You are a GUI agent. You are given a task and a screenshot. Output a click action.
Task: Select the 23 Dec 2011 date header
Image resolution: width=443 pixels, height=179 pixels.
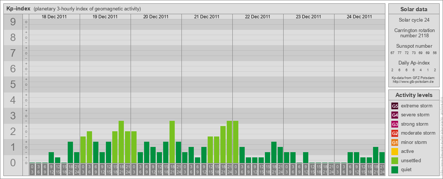tap(309, 17)
